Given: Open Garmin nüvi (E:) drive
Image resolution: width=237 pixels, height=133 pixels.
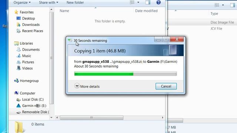Looking at the screenshot, I should 34,106.
